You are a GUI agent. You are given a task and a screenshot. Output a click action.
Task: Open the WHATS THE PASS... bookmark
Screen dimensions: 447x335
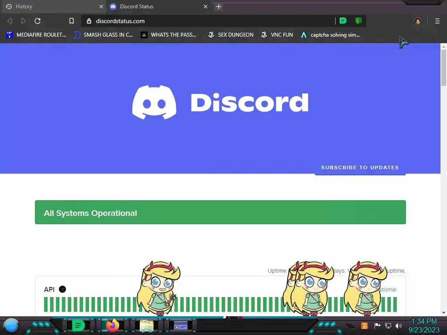[169, 35]
